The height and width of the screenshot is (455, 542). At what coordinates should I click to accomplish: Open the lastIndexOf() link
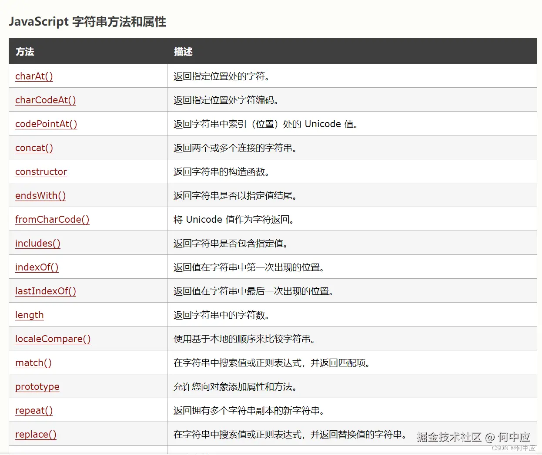coord(45,291)
